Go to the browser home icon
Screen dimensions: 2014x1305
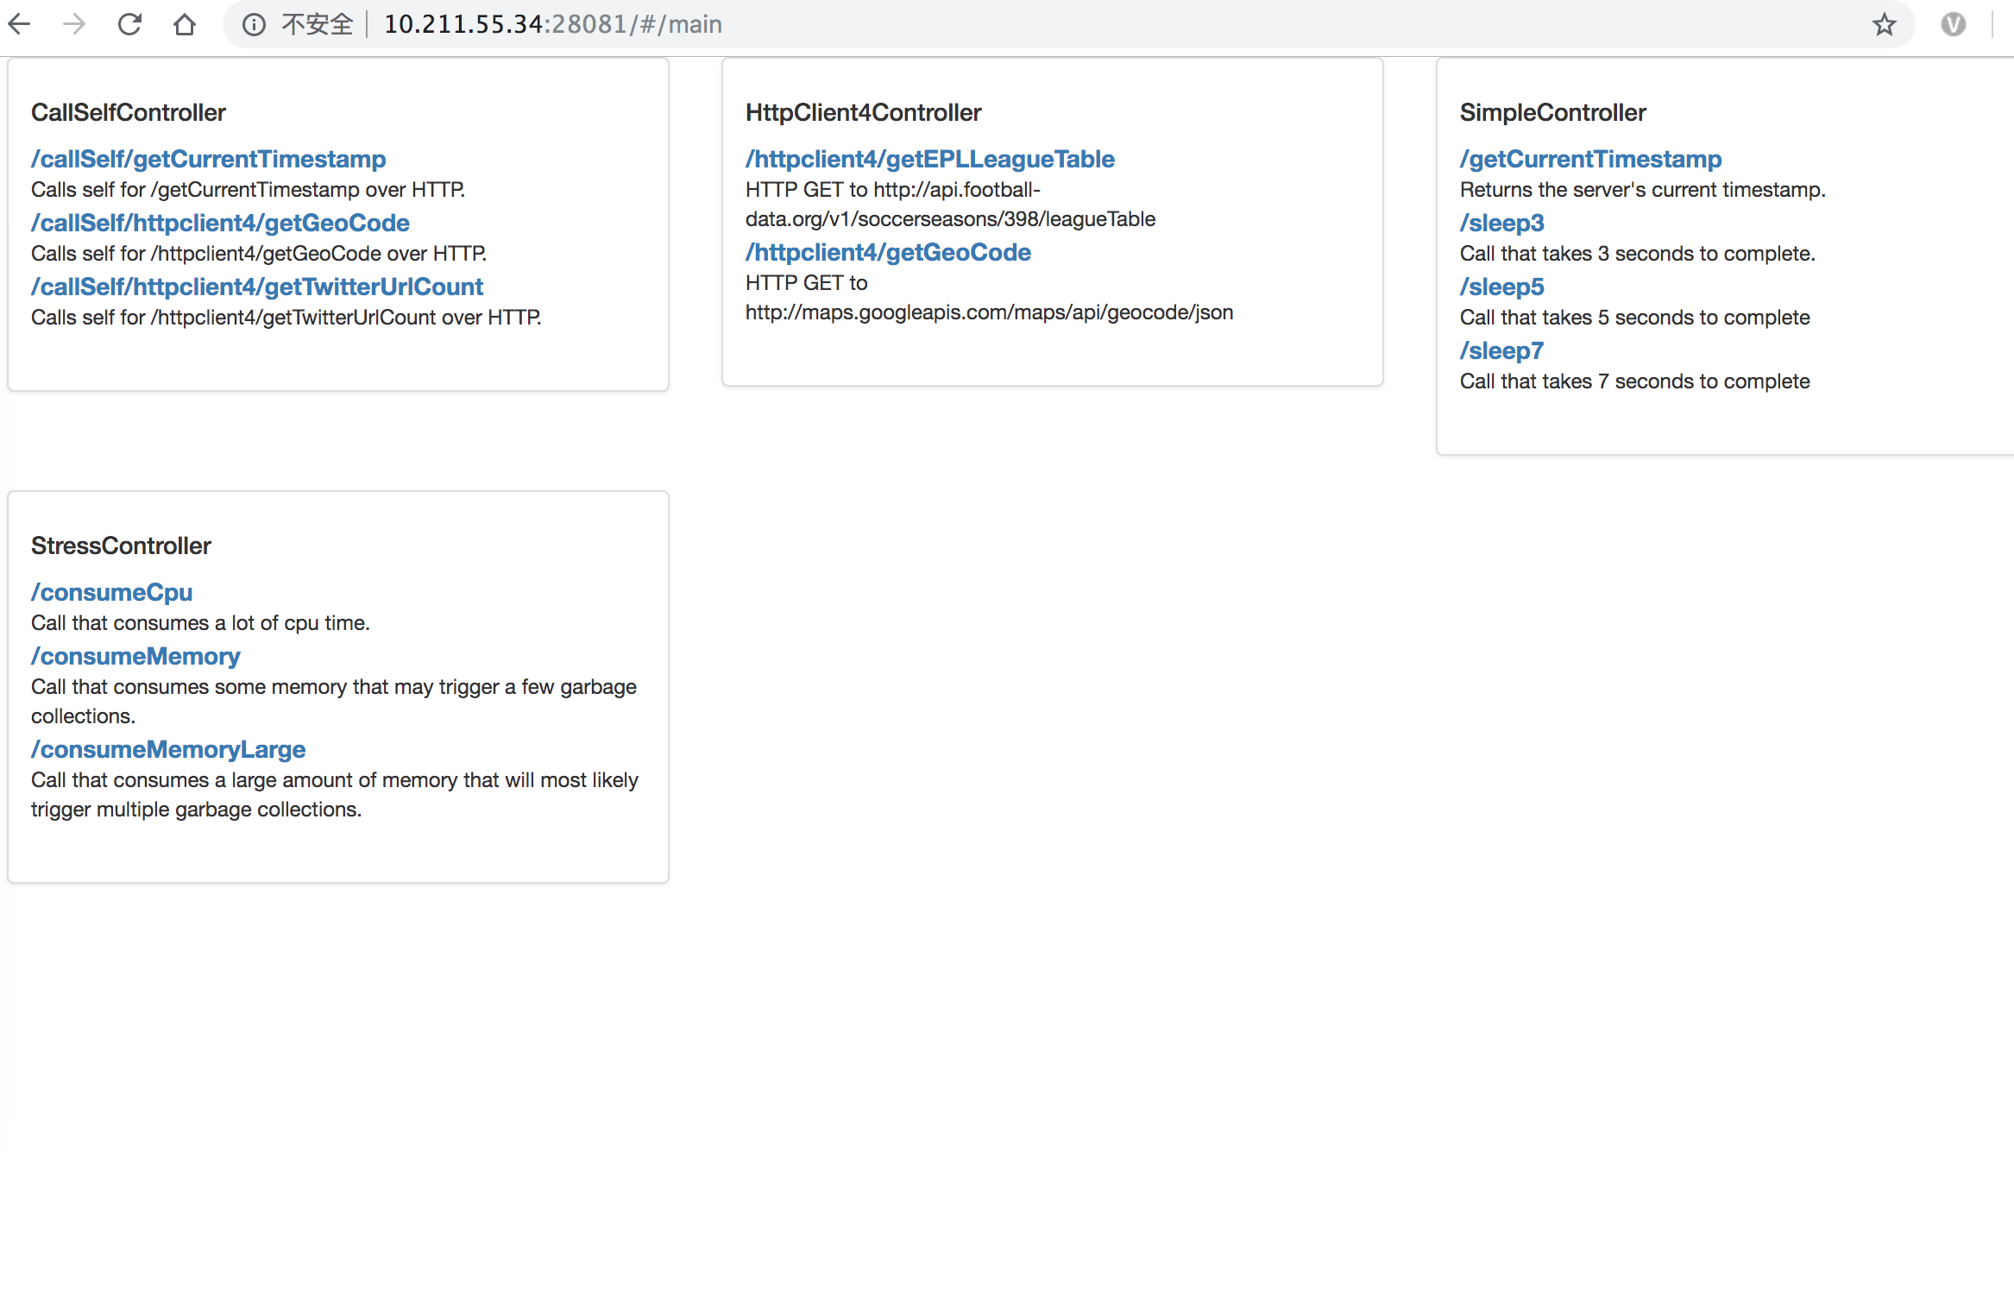coord(184,24)
